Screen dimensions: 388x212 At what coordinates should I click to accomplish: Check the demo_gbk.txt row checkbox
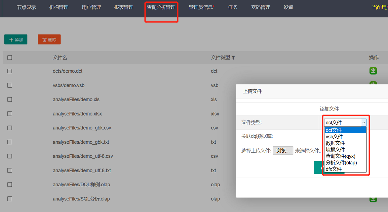click(10, 142)
